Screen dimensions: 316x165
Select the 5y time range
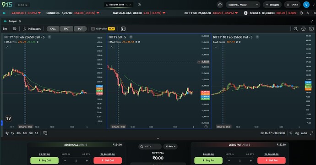tap(7, 133)
